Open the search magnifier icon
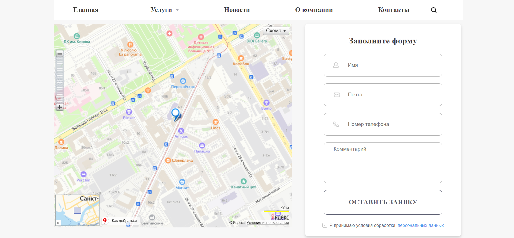Viewport: 514px width, 238px height. [434, 10]
